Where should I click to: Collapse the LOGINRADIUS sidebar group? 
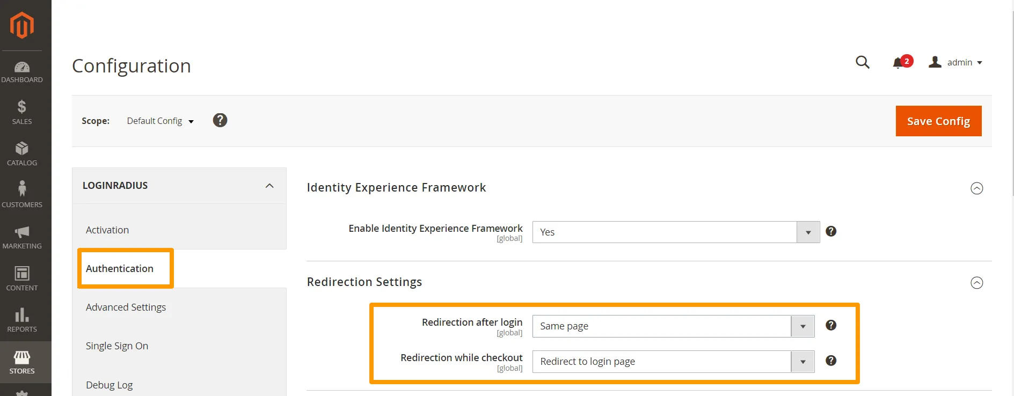pos(269,186)
